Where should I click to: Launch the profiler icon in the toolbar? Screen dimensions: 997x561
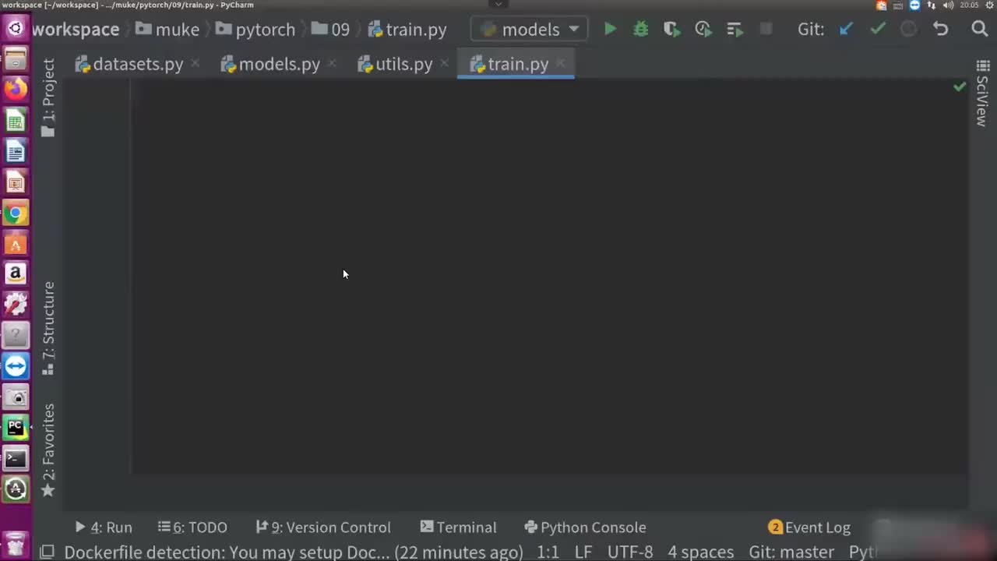click(703, 30)
